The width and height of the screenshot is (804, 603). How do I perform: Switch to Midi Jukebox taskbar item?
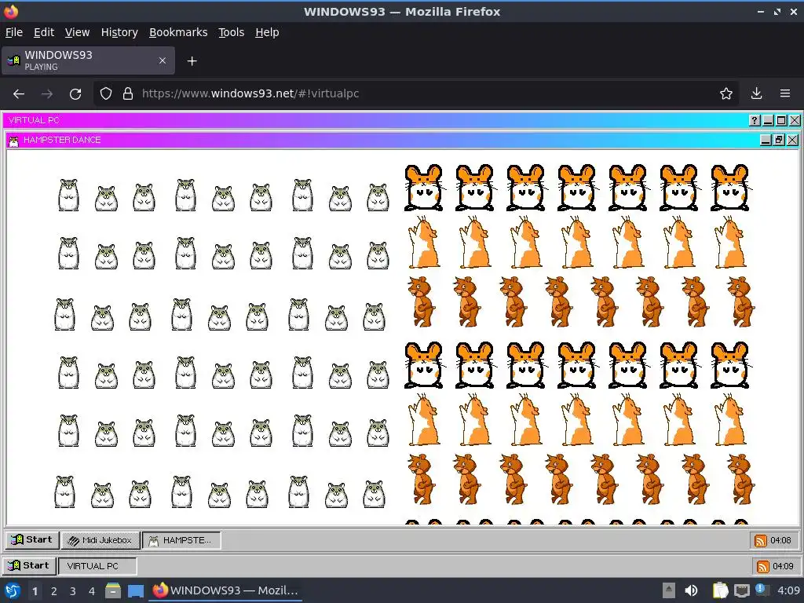[100, 540]
